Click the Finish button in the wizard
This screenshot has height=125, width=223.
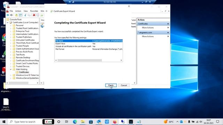(x=111, y=85)
